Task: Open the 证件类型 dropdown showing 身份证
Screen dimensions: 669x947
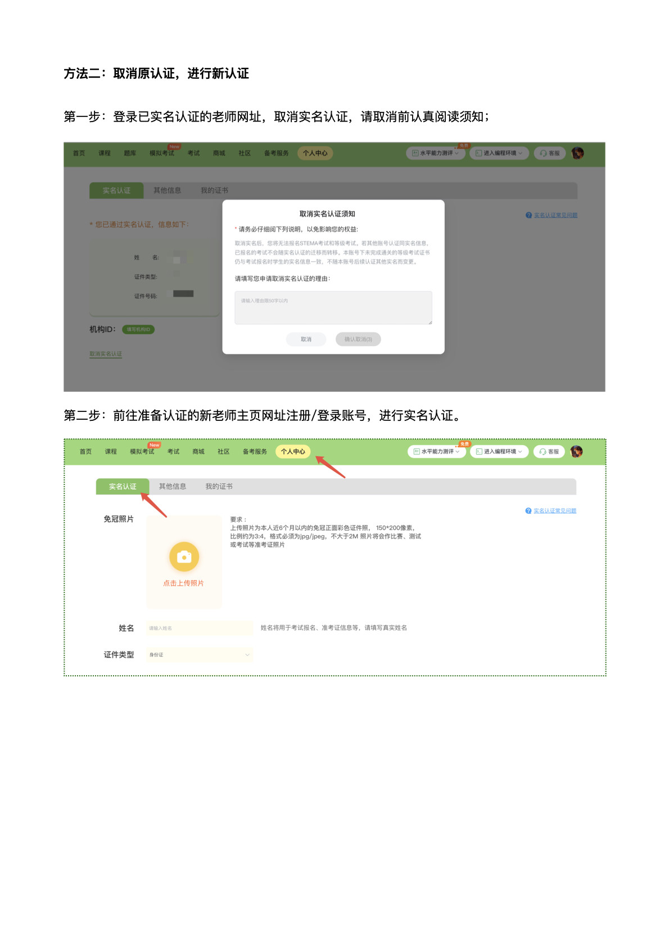Action: [x=200, y=655]
